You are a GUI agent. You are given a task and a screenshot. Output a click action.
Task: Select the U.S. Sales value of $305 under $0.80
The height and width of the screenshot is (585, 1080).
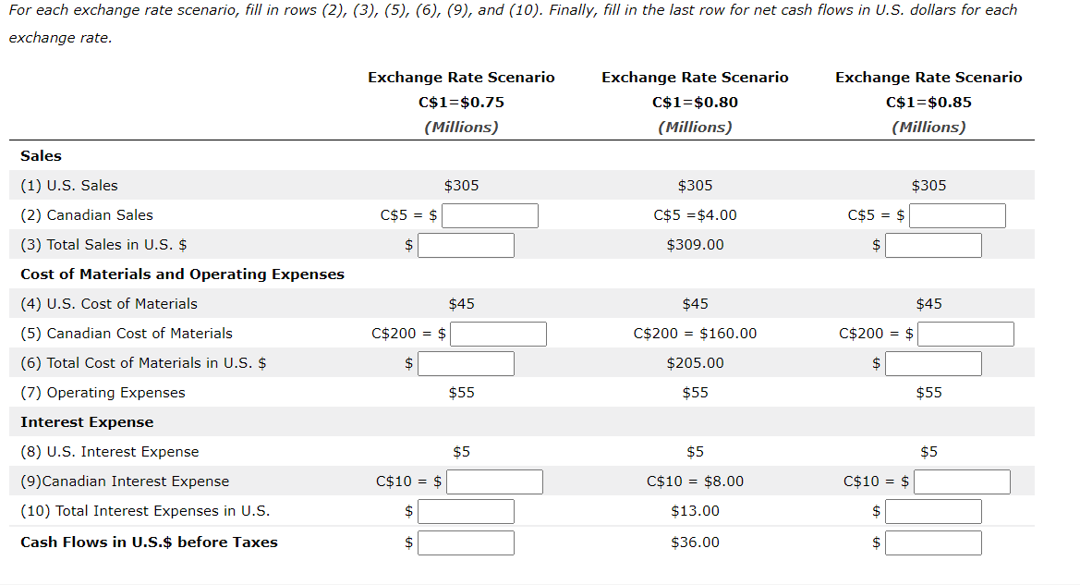695,185
